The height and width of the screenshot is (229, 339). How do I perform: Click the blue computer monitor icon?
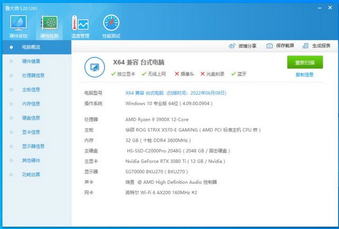(x=94, y=66)
